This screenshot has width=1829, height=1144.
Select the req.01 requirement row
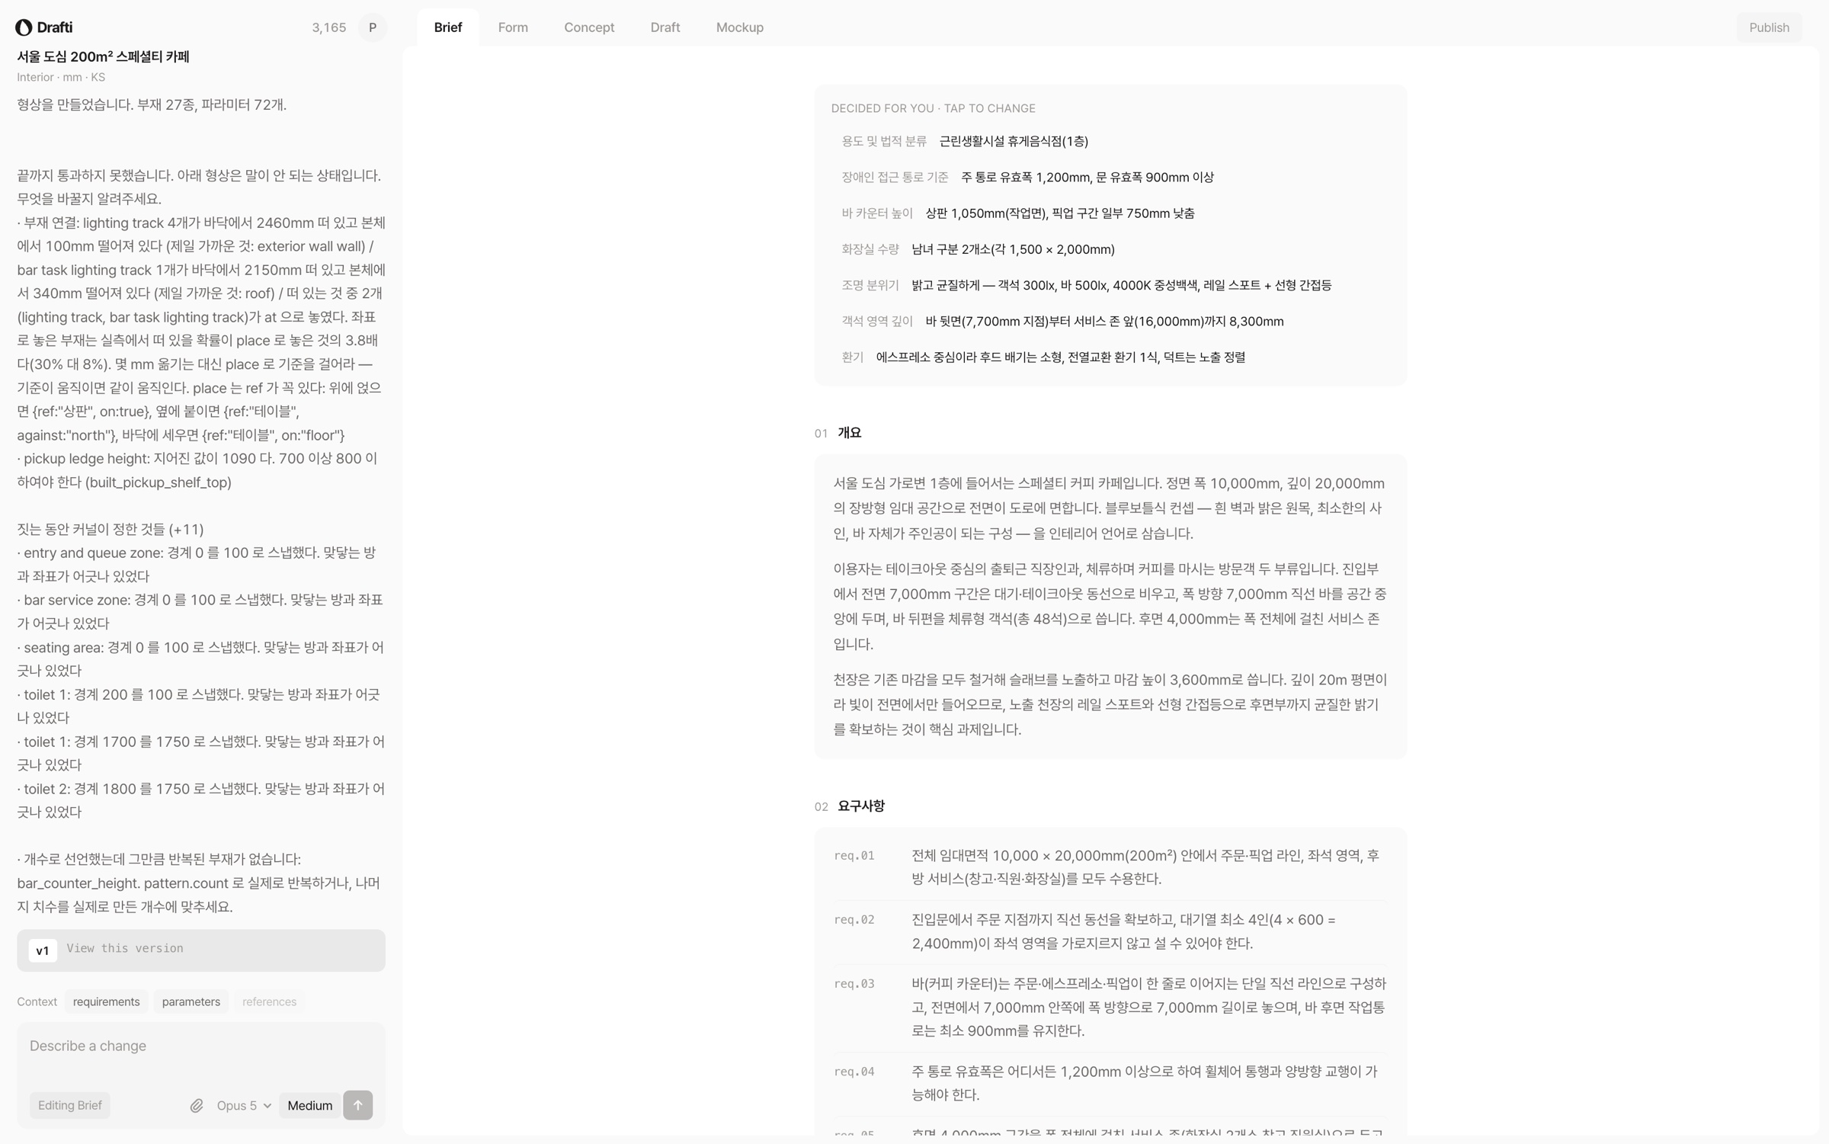[x=1110, y=867]
